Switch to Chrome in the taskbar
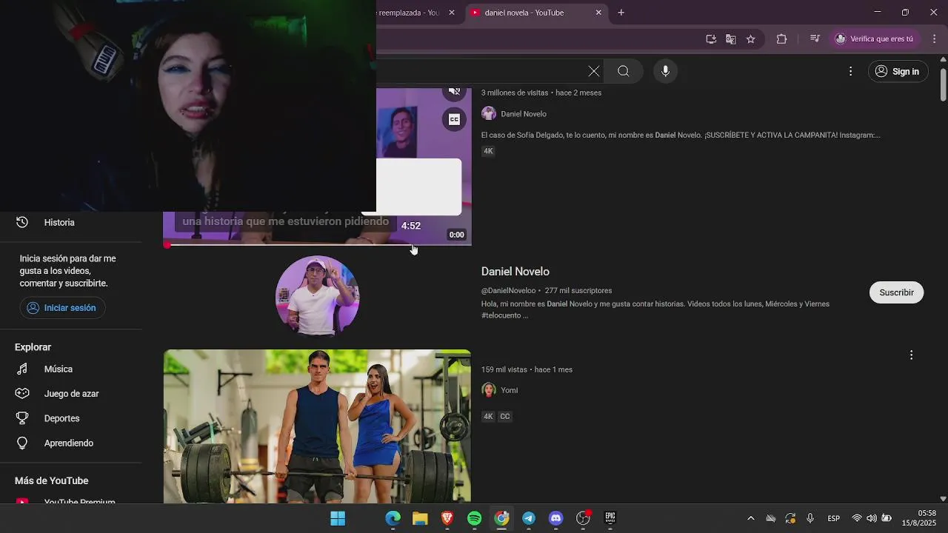Screen dimensions: 948x533 pyautogui.click(x=502, y=518)
